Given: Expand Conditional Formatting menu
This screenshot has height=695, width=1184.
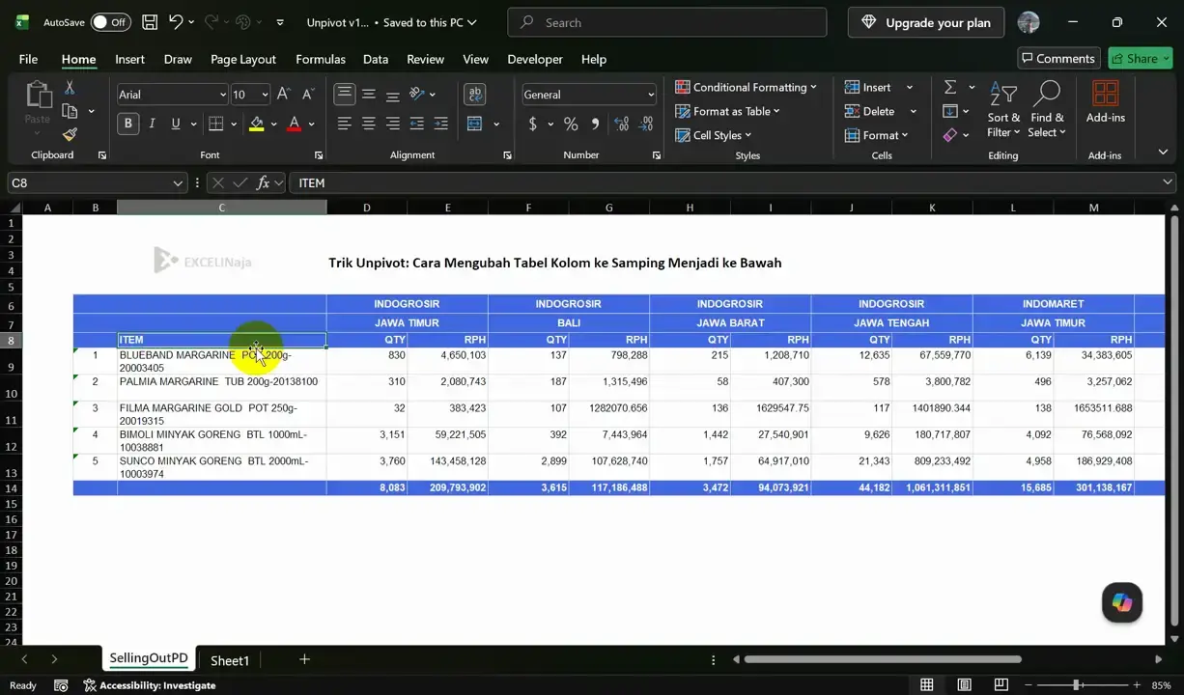Looking at the screenshot, I should coord(746,87).
